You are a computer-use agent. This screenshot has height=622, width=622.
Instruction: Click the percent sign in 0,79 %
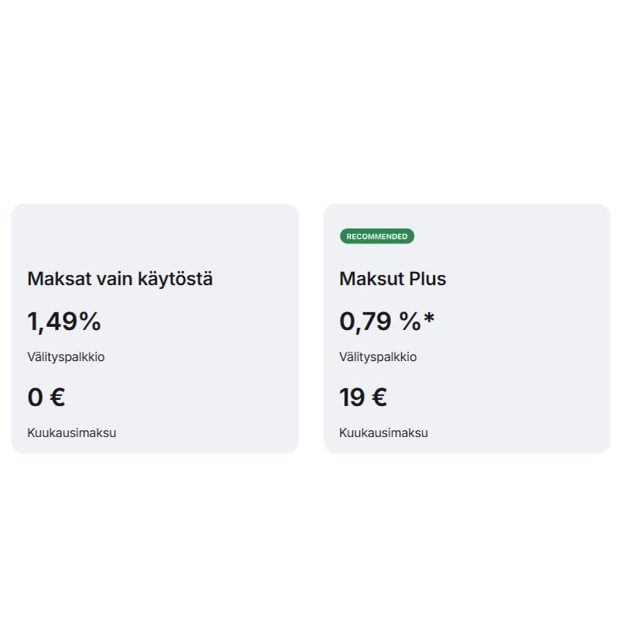[411, 322]
